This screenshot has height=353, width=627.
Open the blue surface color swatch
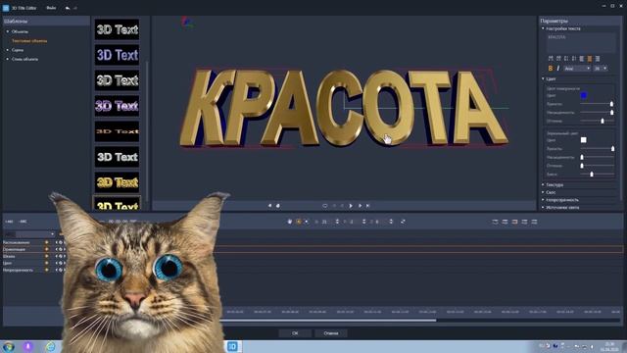click(584, 95)
